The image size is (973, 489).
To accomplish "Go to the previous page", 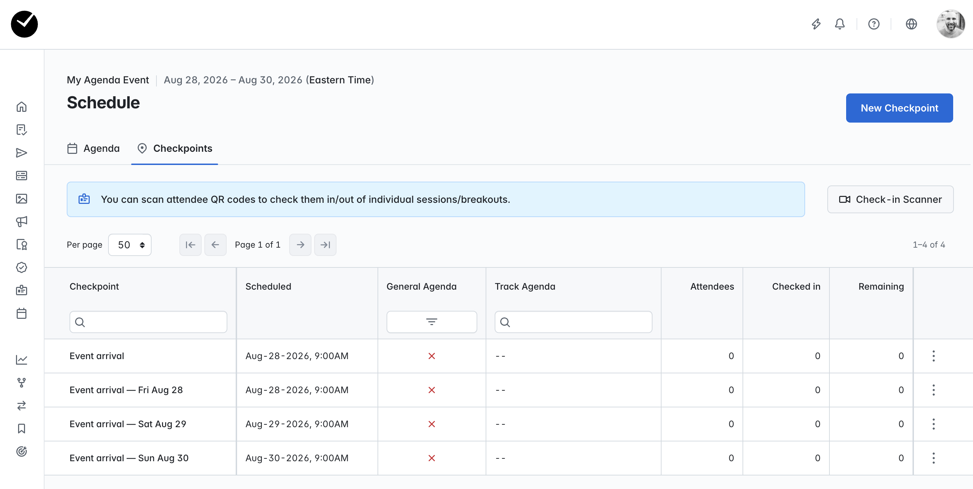I will 215,245.
